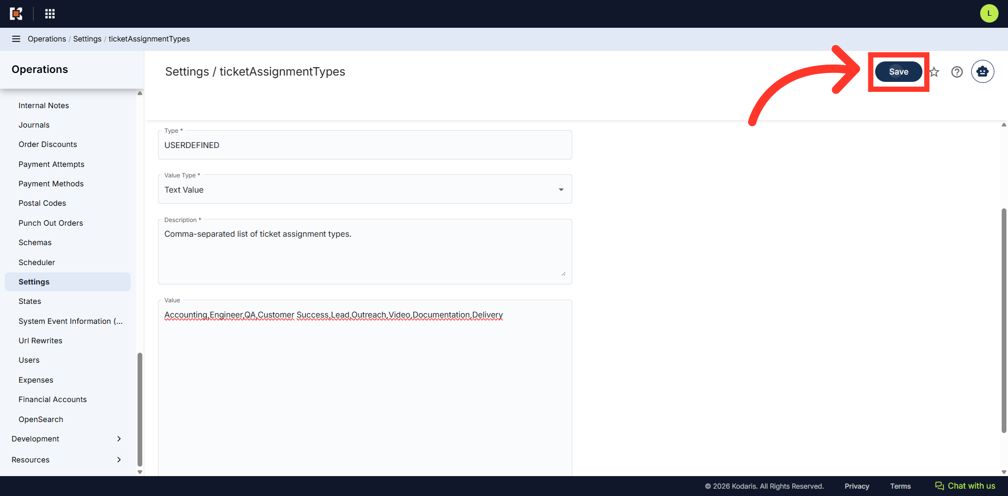This screenshot has width=1008, height=496.
Task: Open System Event Information in sidebar
Action: (x=70, y=321)
